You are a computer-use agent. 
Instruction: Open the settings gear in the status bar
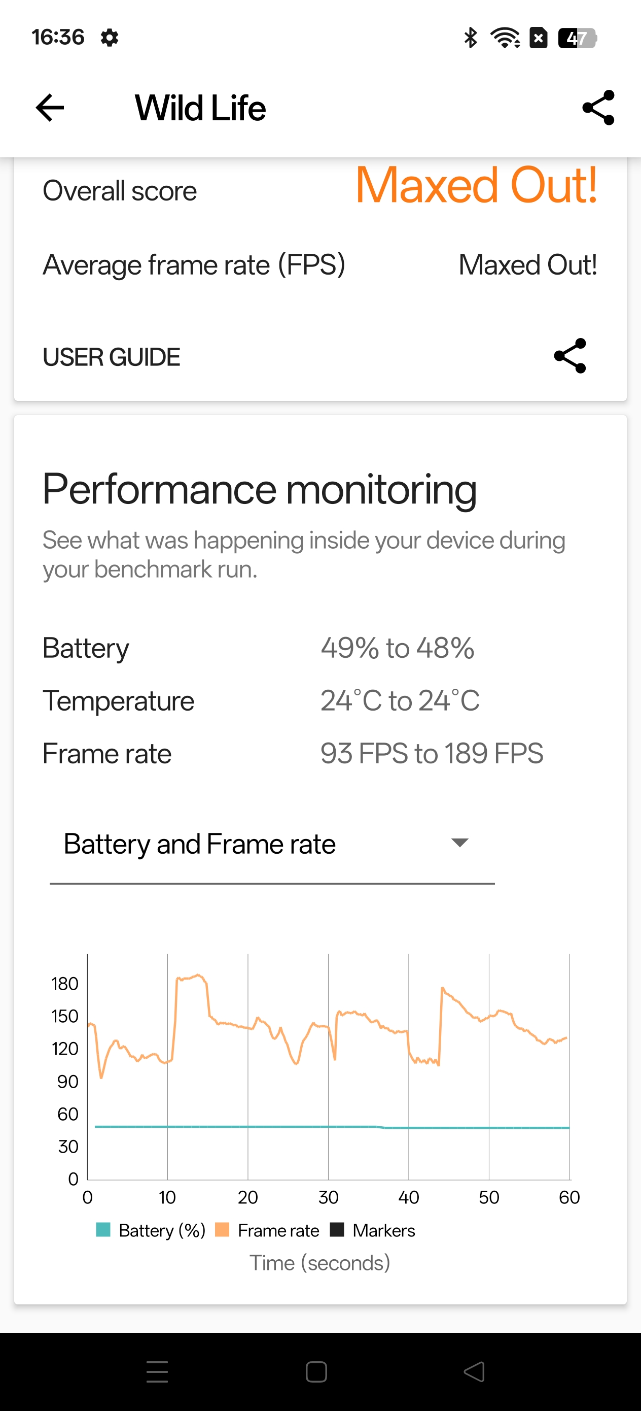point(110,38)
